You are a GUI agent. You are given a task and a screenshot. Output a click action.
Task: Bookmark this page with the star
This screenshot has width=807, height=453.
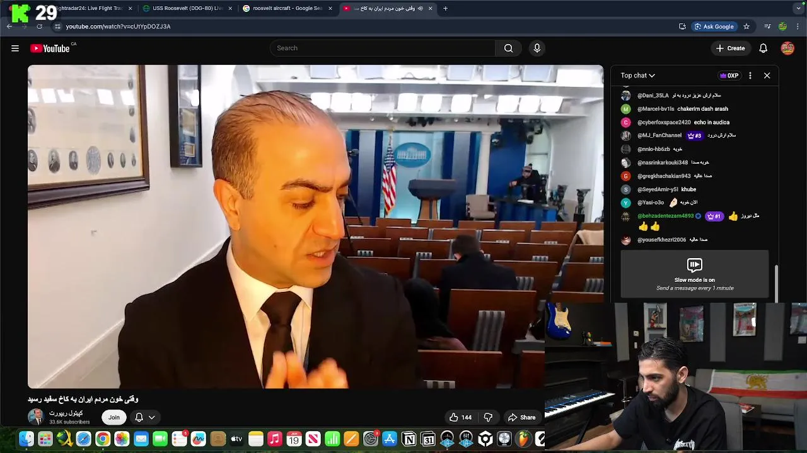click(746, 26)
